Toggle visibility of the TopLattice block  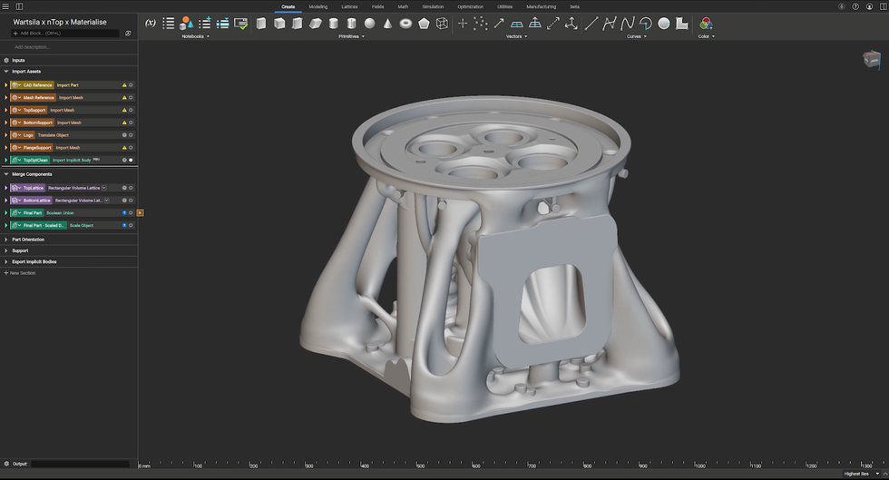(131, 188)
